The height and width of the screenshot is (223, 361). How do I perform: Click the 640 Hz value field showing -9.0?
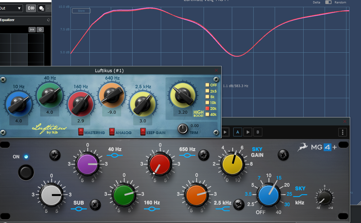(112, 112)
